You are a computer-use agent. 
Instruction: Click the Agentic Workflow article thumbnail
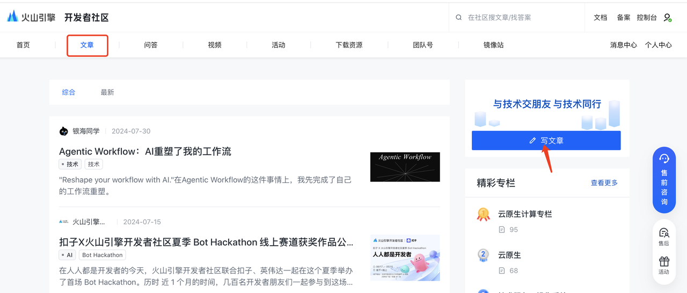405,167
